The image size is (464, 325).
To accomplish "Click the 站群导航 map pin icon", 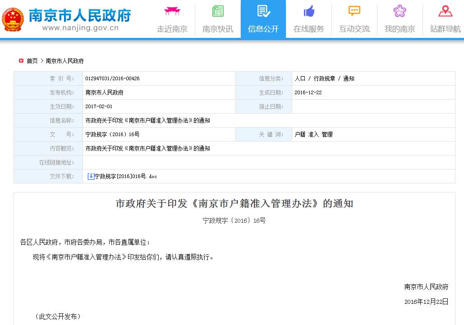I will point(445,11).
